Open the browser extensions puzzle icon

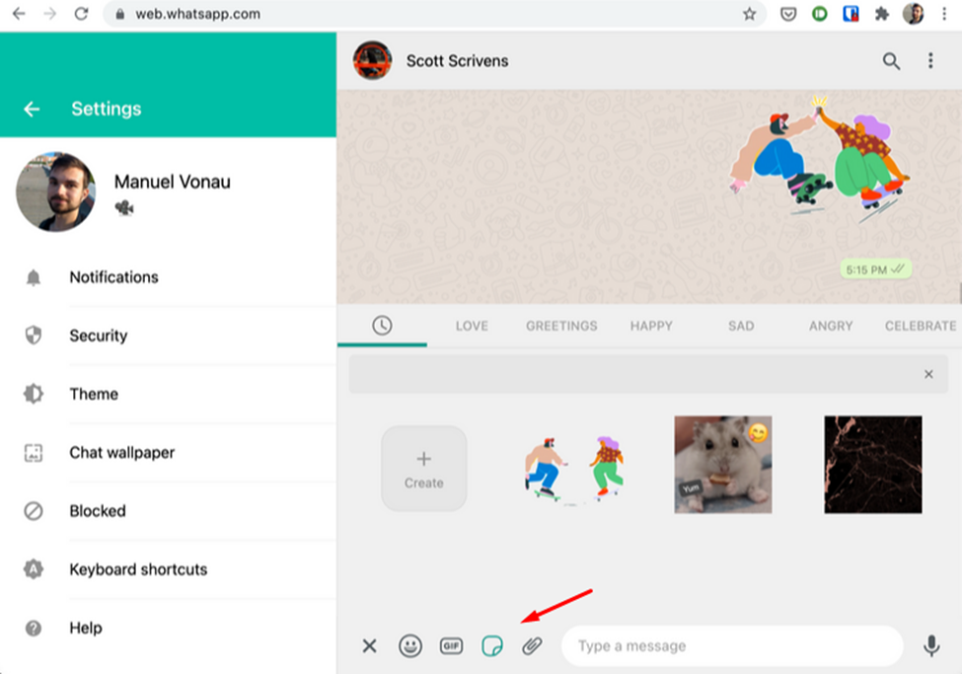coord(882,14)
